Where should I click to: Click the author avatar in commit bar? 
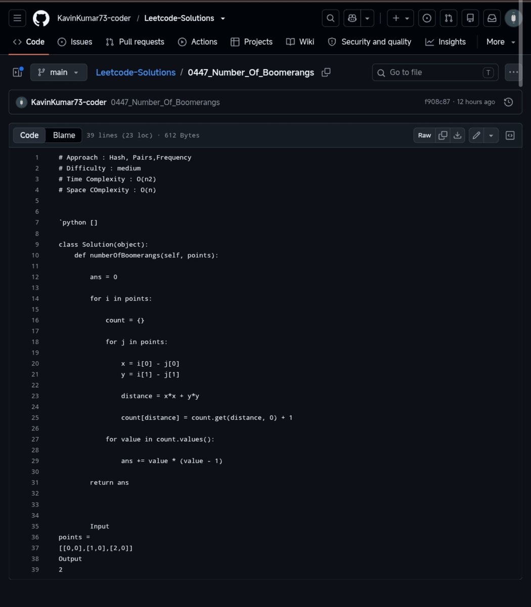tap(21, 102)
